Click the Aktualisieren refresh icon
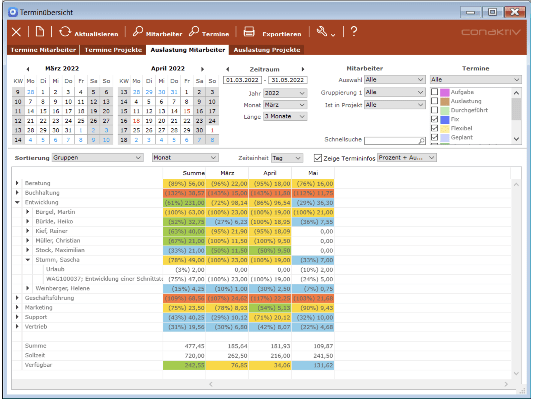This screenshot has width=533, height=399. pyautogui.click(x=65, y=32)
